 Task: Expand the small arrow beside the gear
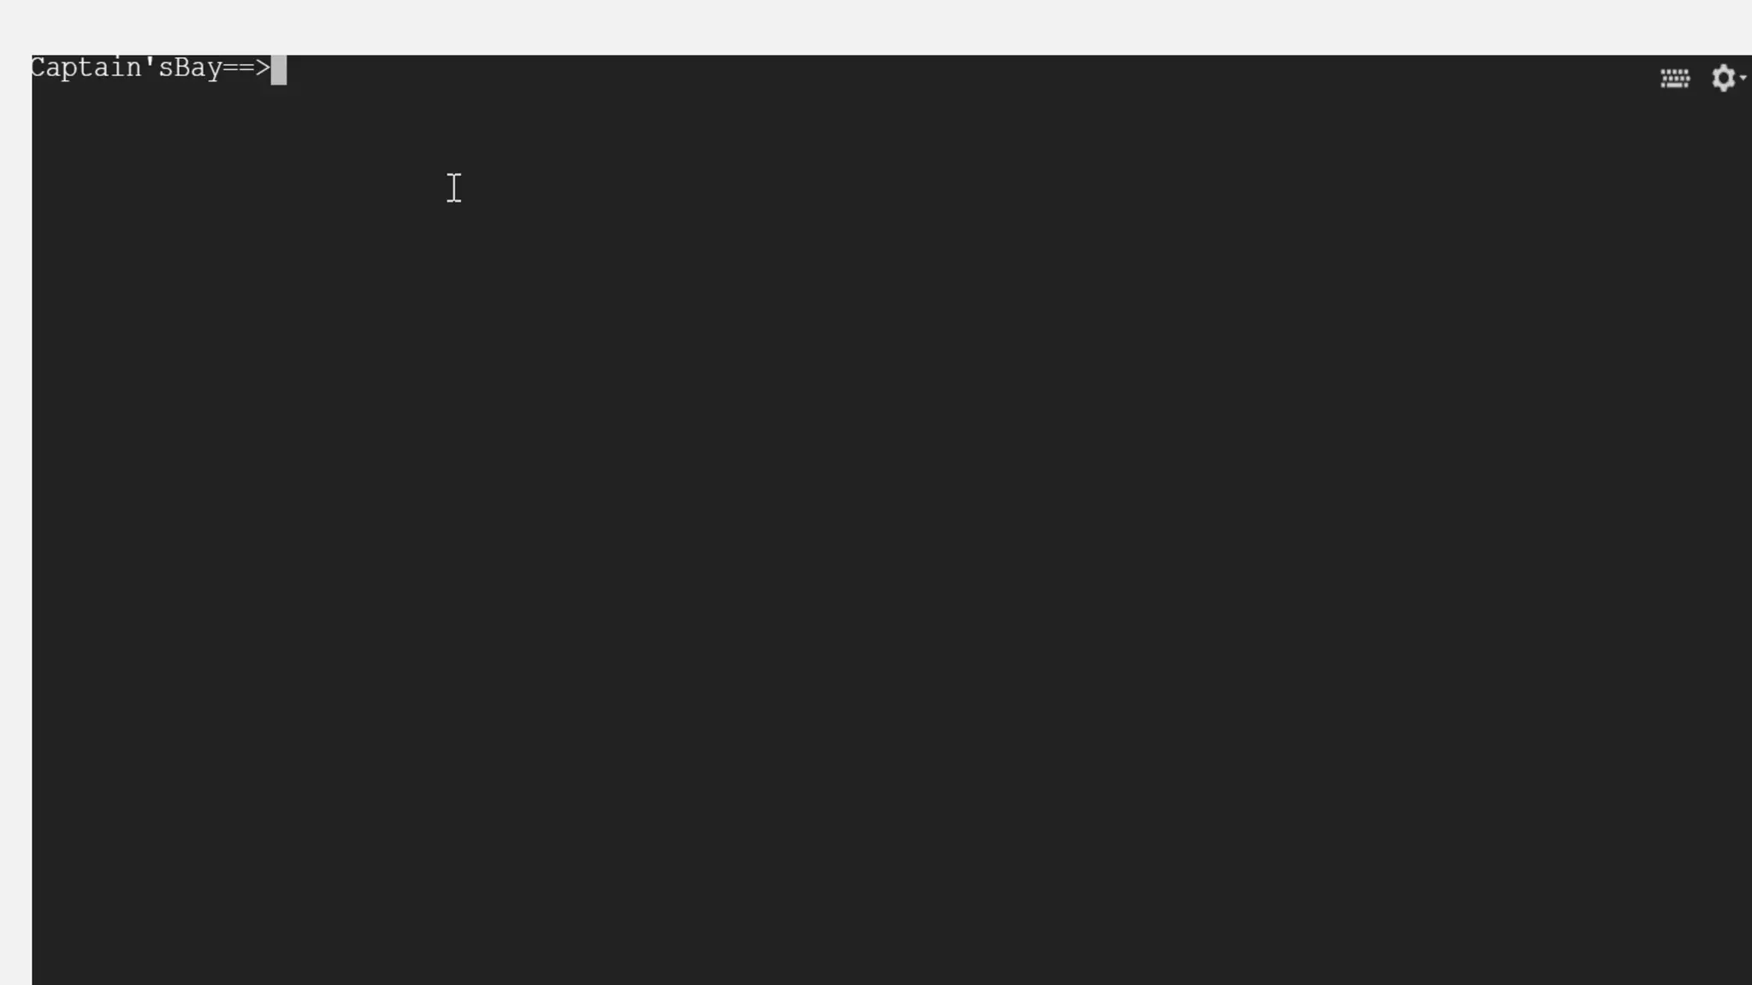pos(1743,78)
